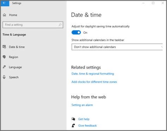Image resolution: width=167 pixels, height=131 pixels.
Task: Open the Region settings page
Action: (13, 57)
